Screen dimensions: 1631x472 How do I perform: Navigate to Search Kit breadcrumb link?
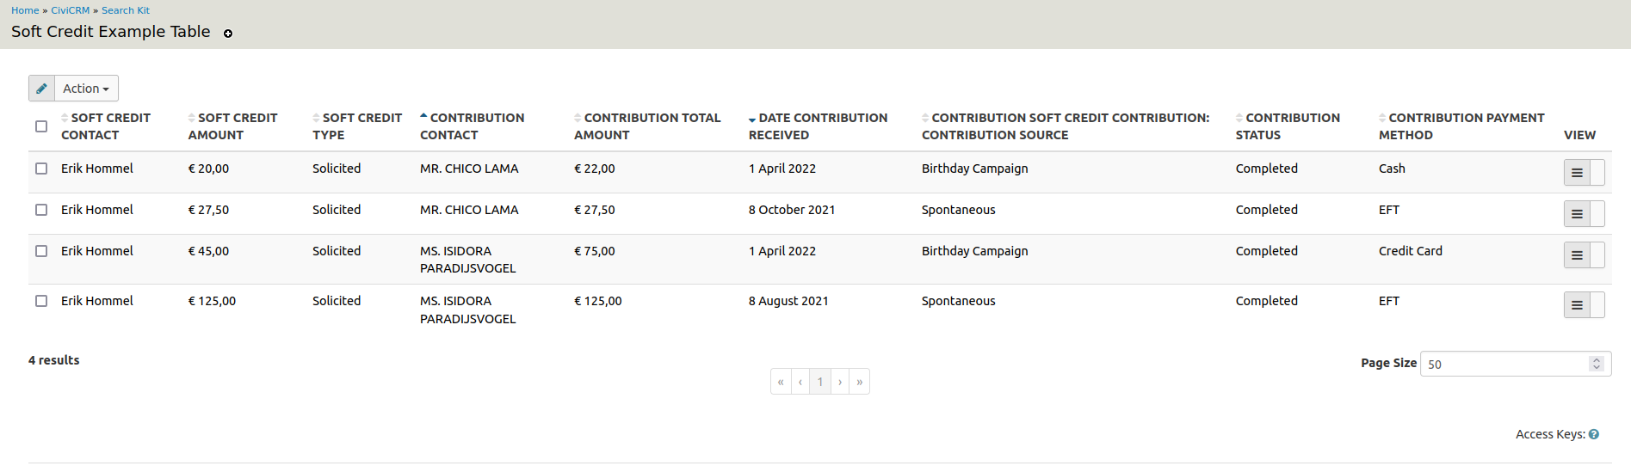(x=126, y=10)
